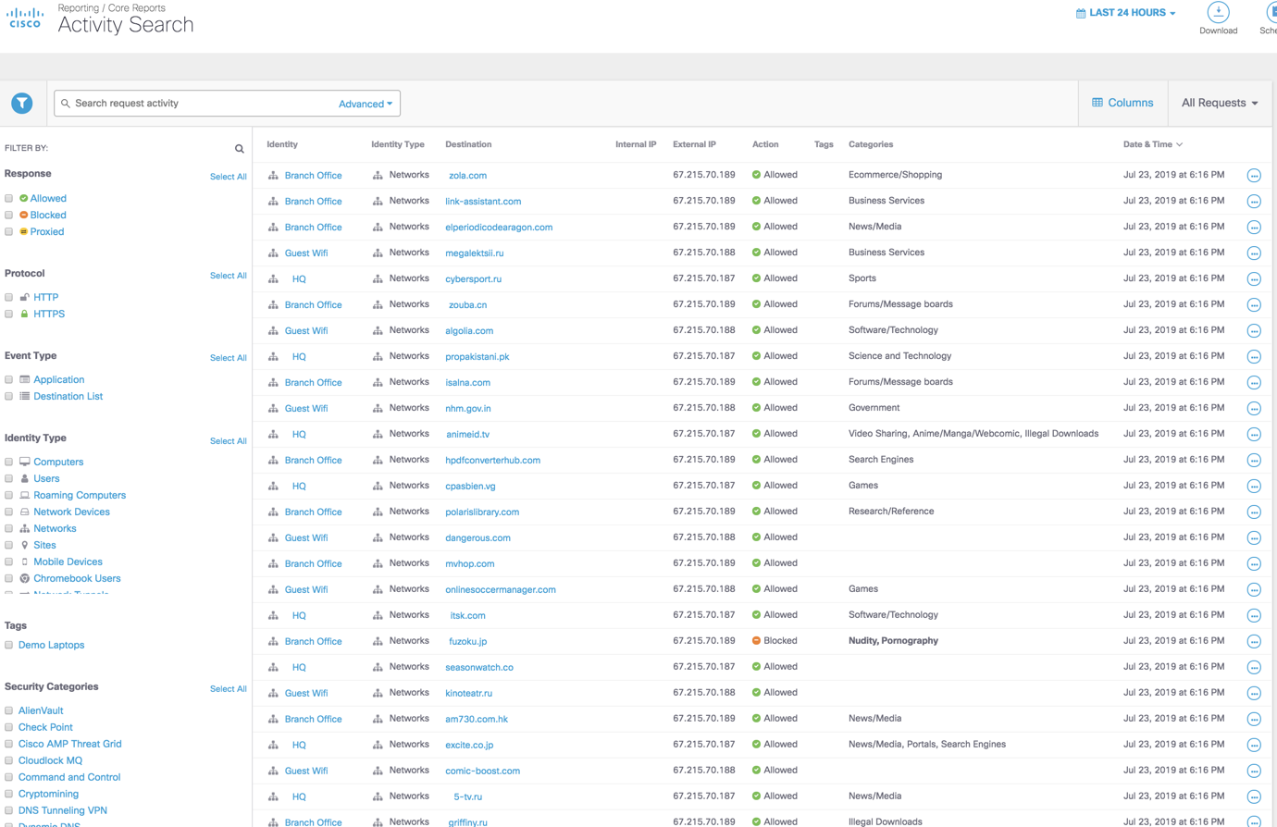Check the Blocked response filter

[9, 216]
